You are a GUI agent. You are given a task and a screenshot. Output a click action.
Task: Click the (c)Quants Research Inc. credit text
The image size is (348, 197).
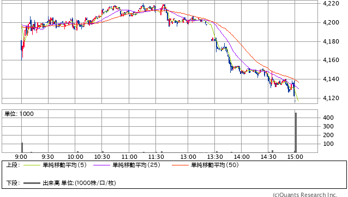[x=305, y=195]
